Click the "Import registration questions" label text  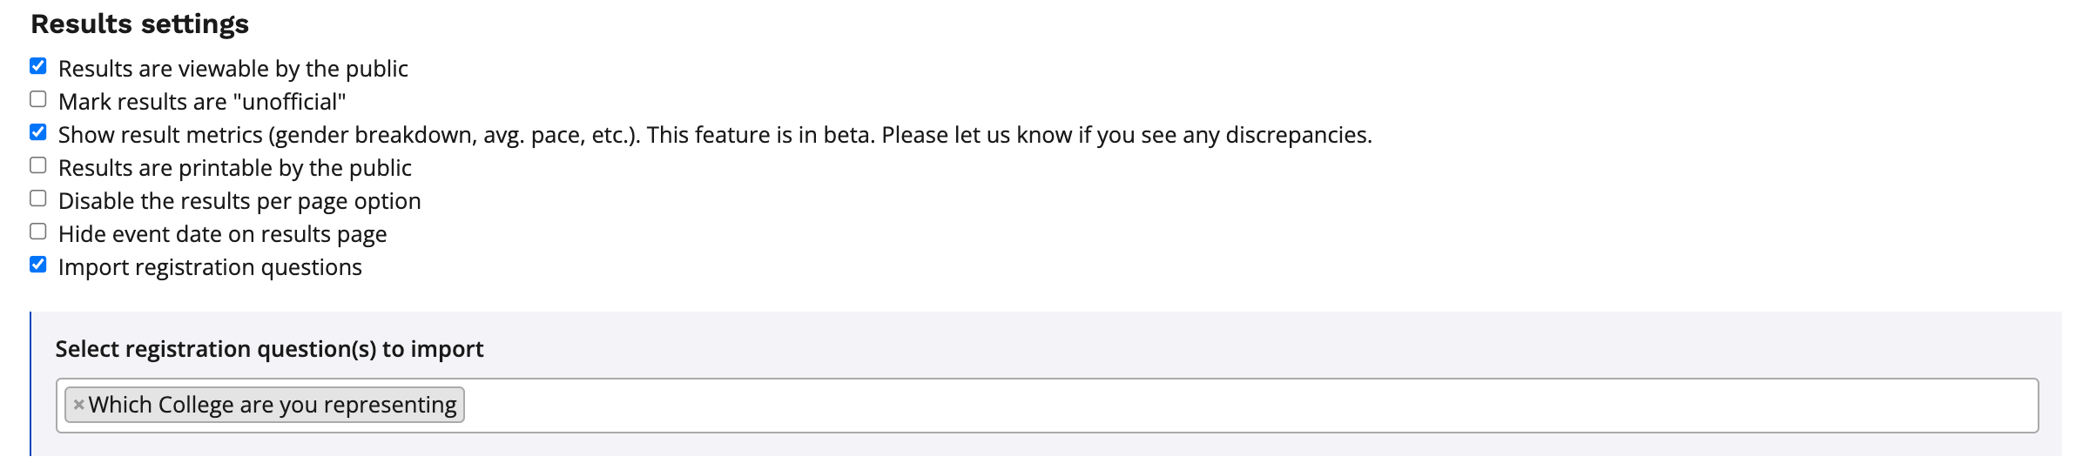click(210, 267)
